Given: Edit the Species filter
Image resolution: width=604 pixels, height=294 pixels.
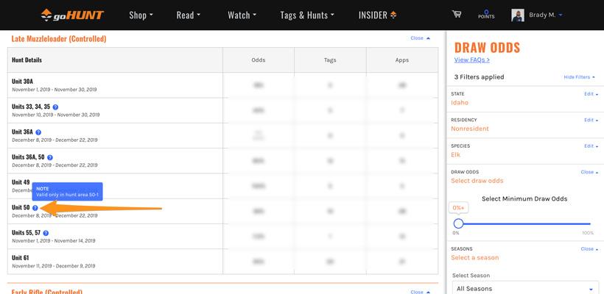Looking at the screenshot, I should 589,146.
